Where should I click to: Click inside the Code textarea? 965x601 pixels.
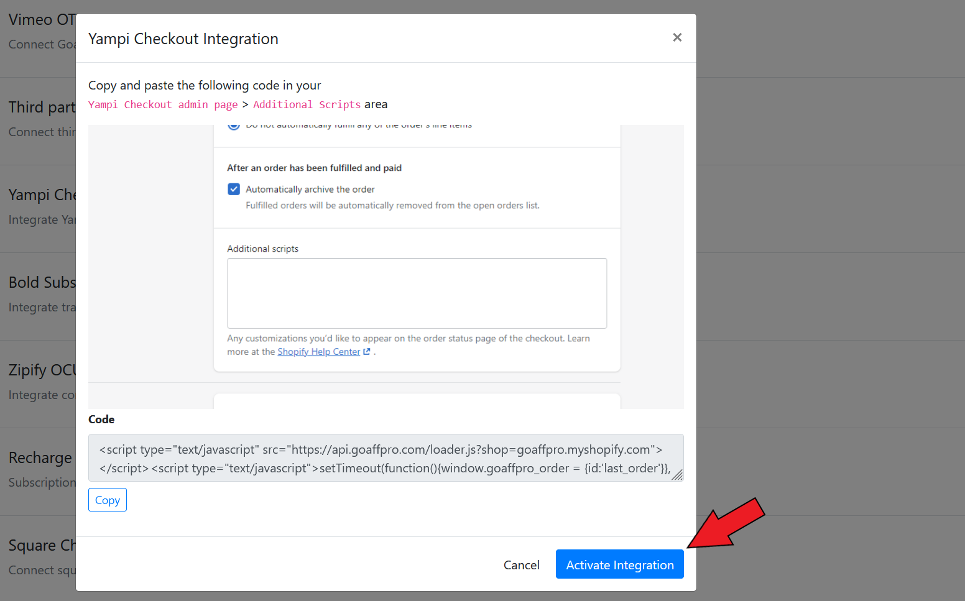(386, 458)
